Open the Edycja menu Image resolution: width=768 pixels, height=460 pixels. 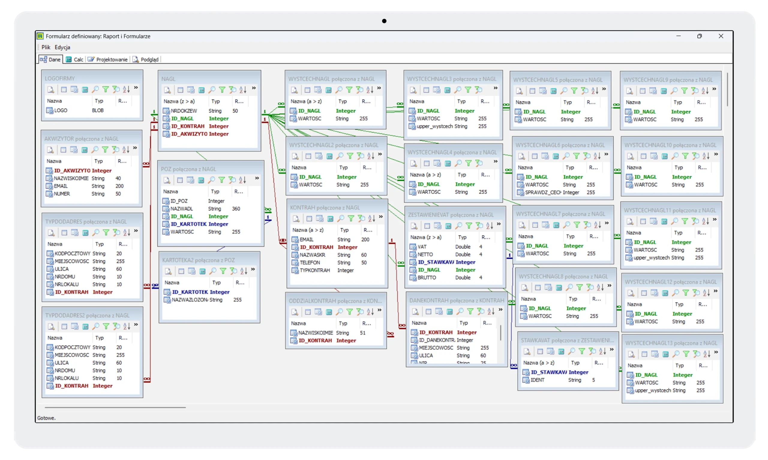(62, 47)
